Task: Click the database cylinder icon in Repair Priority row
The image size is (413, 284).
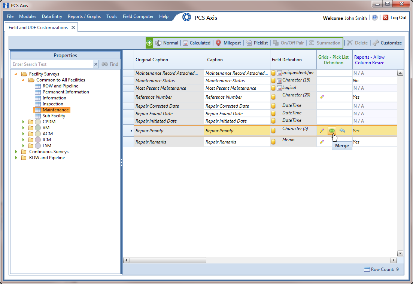Action: (x=273, y=131)
